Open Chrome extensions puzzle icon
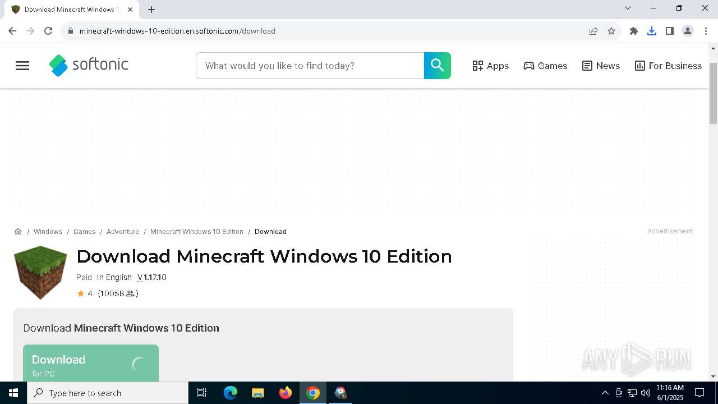Image resolution: width=718 pixels, height=404 pixels. pyautogui.click(x=634, y=31)
